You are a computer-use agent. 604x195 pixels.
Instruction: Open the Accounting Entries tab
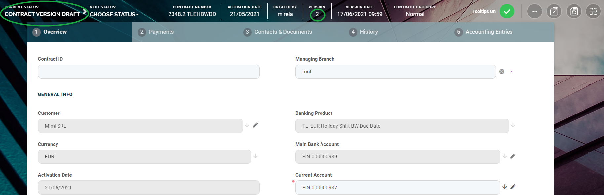coord(489,32)
